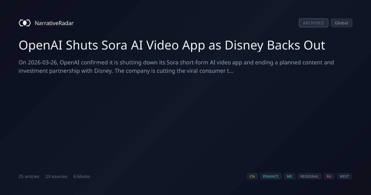The image size is (371, 195).
Task: Select the CN block tag
Action: (252, 176)
